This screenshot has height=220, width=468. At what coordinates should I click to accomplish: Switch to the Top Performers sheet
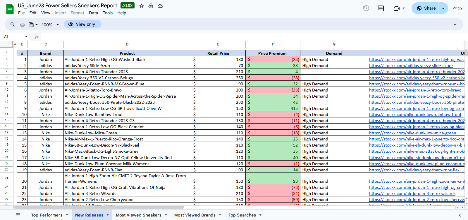pyautogui.click(x=47, y=215)
